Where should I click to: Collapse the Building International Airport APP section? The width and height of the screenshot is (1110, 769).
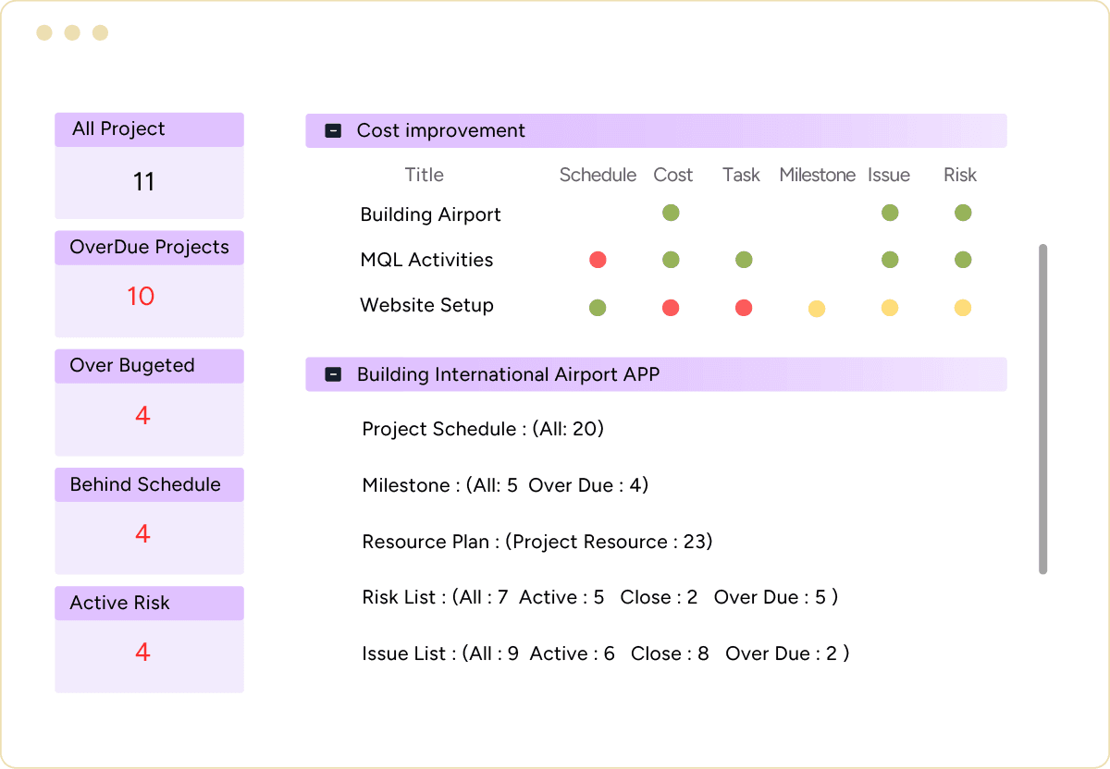pyautogui.click(x=331, y=374)
